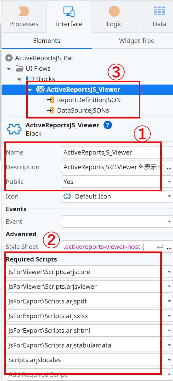Open the Default Icon dropdown

117,196
